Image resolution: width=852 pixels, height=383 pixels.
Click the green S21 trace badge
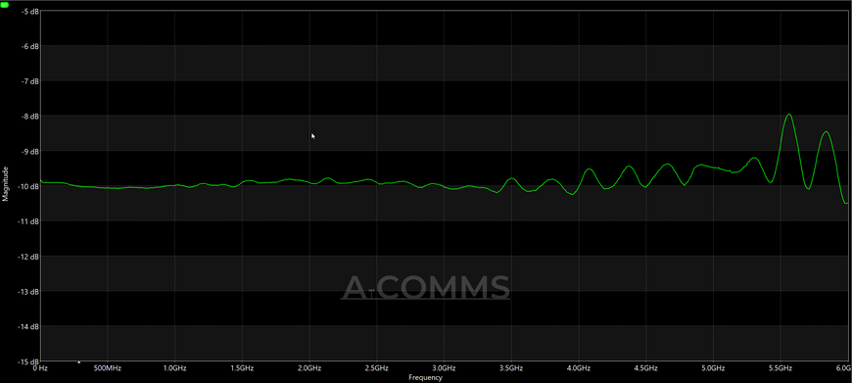(5, 4)
